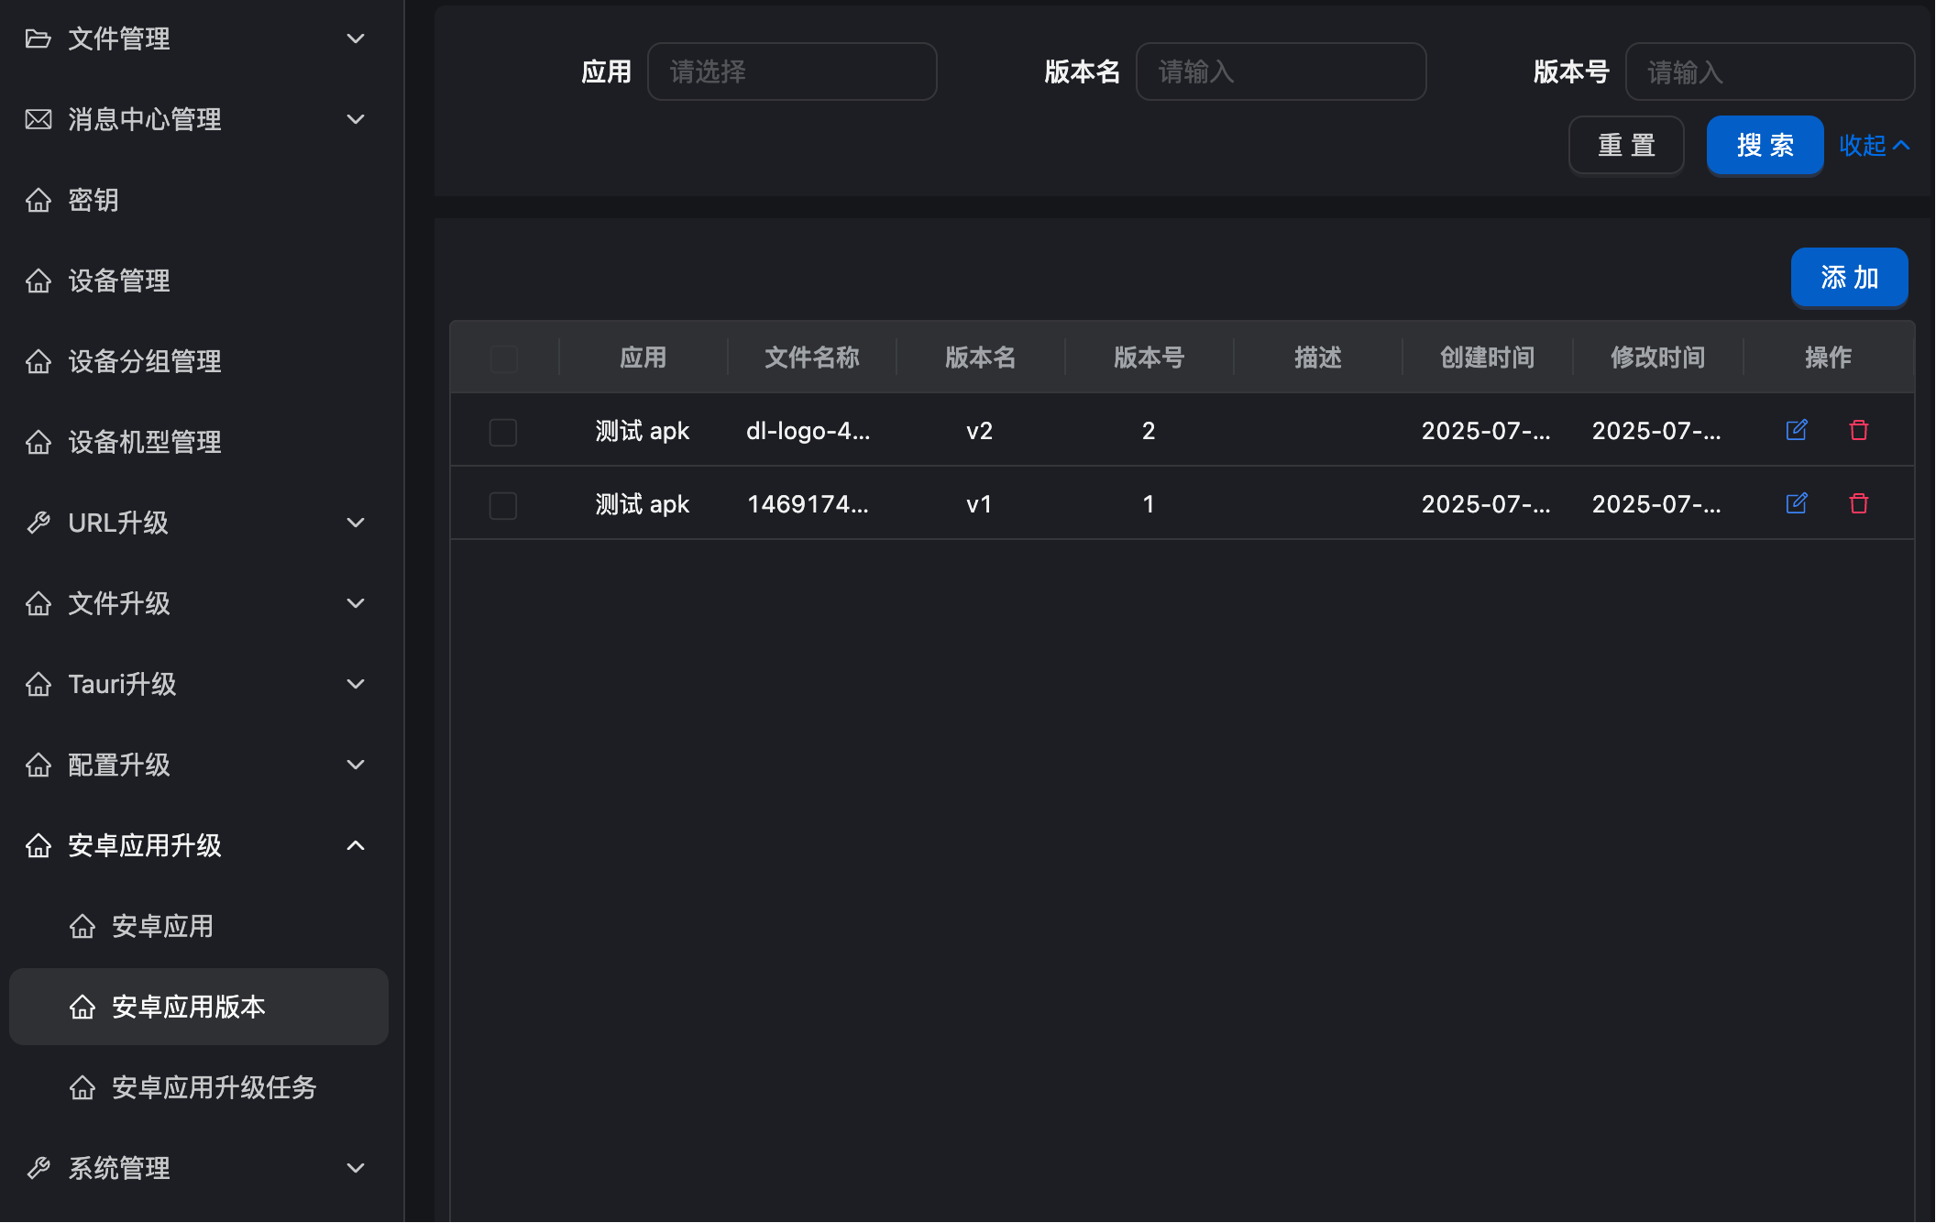Image resolution: width=1936 pixels, height=1223 pixels.
Task: Click the 创建时间 column header
Action: click(1487, 358)
